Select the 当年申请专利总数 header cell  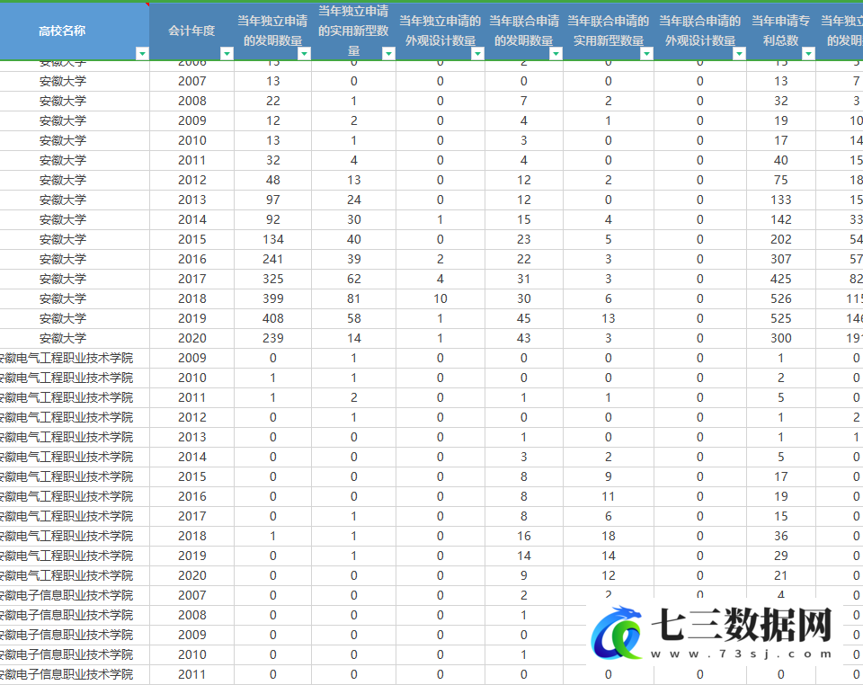[x=781, y=31]
